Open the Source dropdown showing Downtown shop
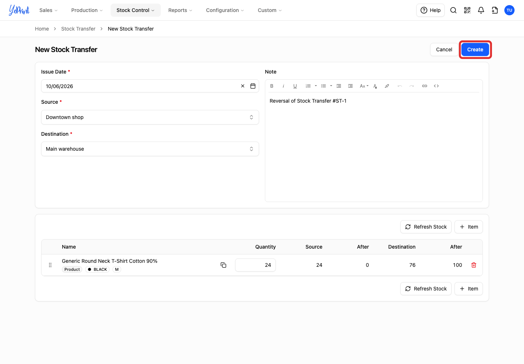Viewport: 524px width, 364px height. 150,117
